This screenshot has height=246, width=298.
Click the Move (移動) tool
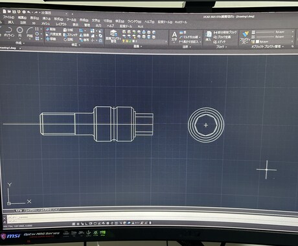point(51,39)
